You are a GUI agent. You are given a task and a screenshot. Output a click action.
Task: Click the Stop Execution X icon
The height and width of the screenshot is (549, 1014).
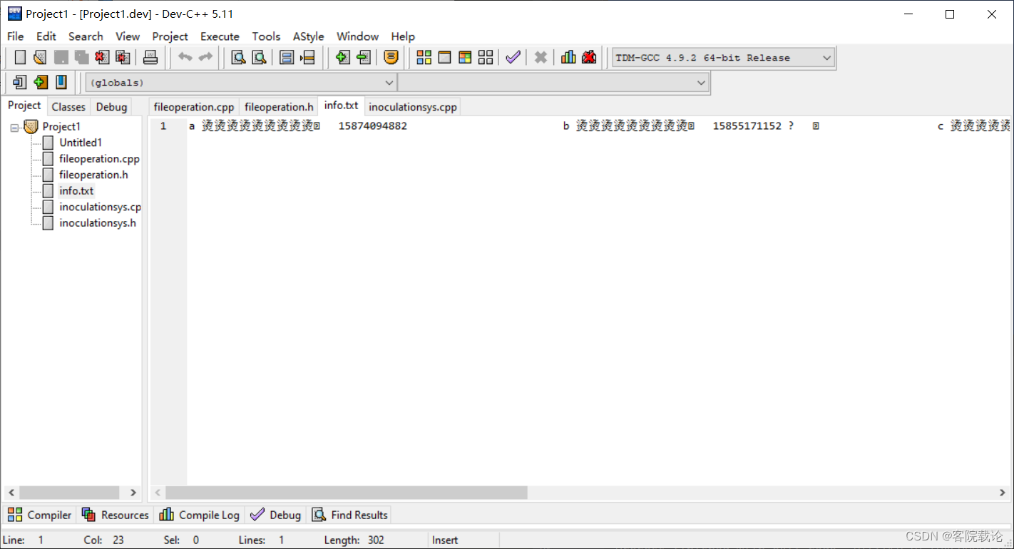pos(541,57)
